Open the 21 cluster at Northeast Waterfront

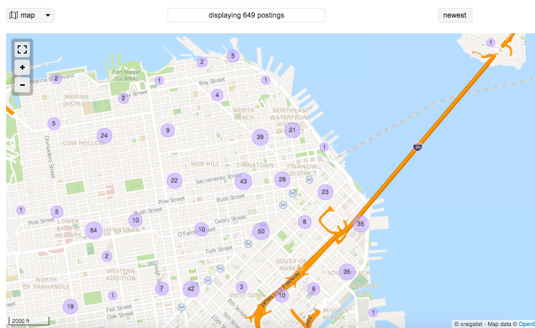tap(292, 130)
